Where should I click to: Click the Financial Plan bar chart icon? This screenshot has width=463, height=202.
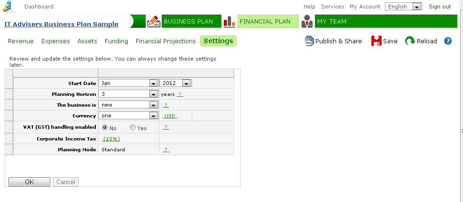point(229,21)
